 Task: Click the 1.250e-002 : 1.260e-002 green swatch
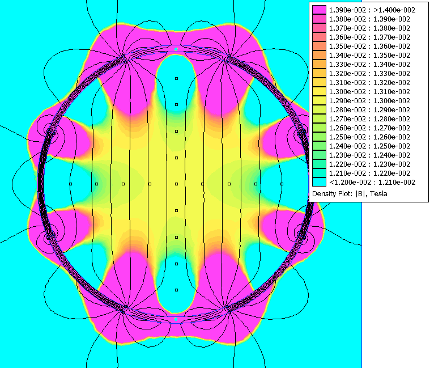(319, 137)
